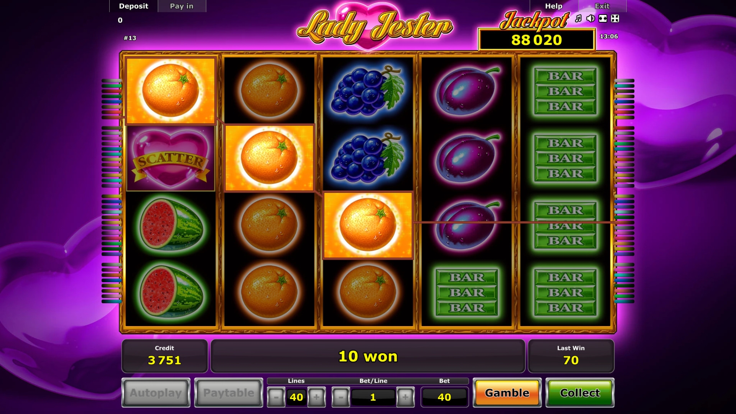
Task: Increase number of Lines with plus
Action: 316,397
